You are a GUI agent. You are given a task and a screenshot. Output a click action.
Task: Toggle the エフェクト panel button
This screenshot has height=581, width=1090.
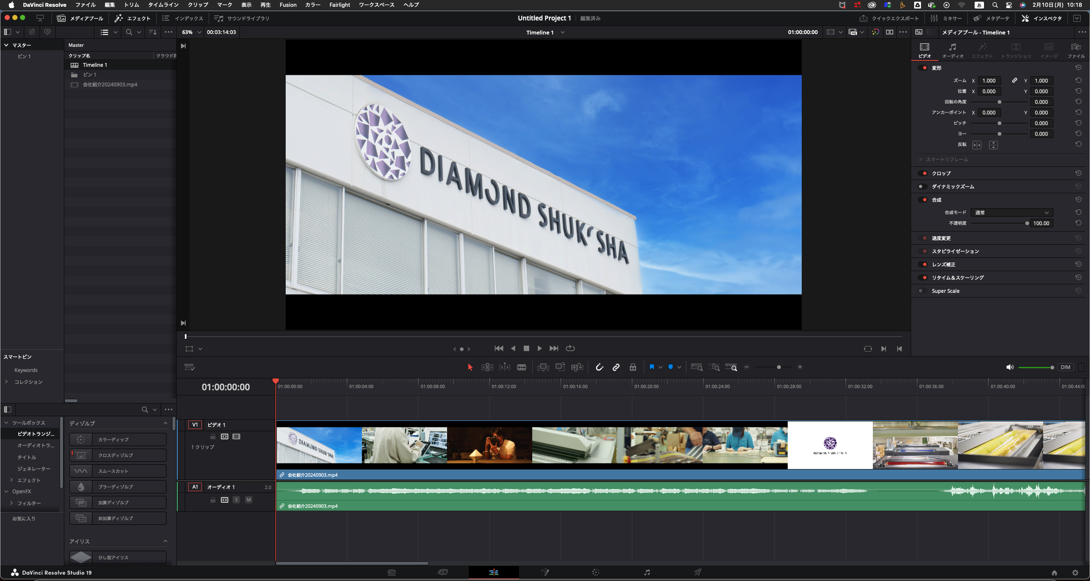pos(132,18)
